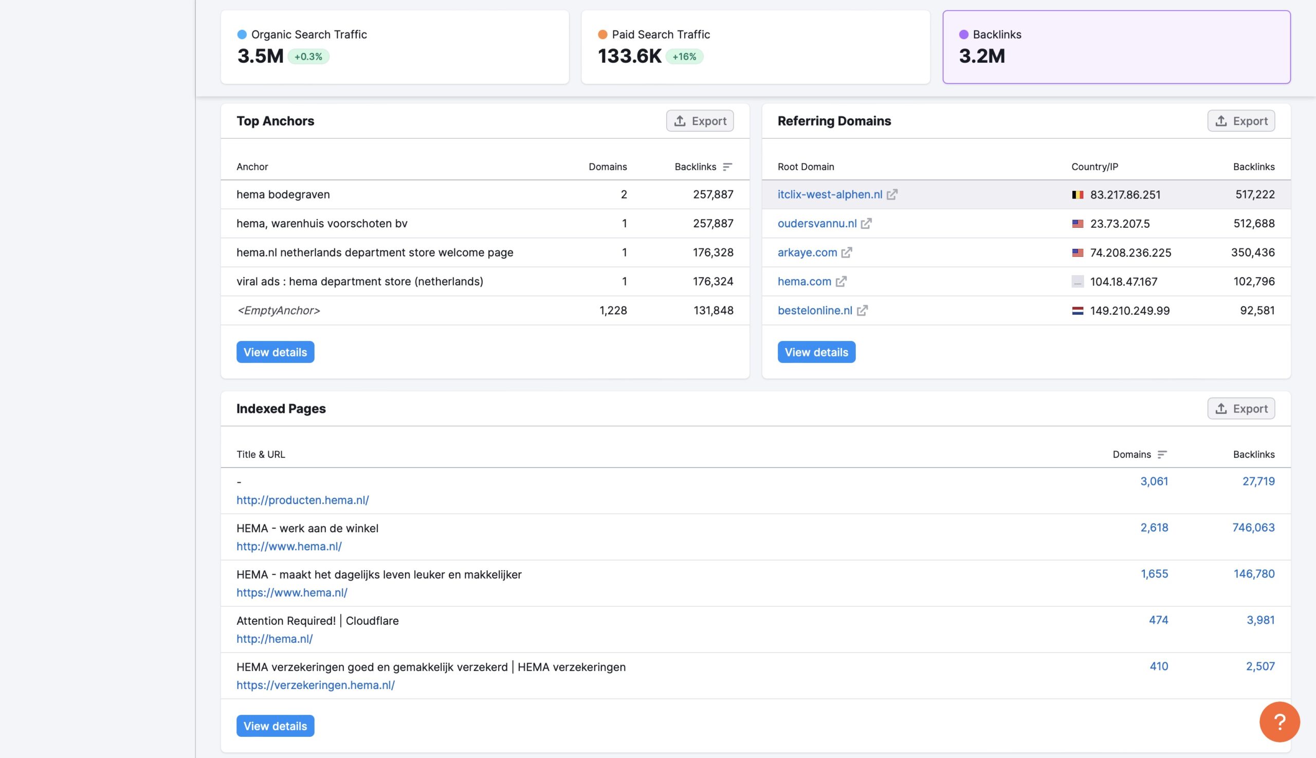This screenshot has height=758, width=1316.
Task: Open http://hema.nl/ URL link
Action: tap(275, 639)
